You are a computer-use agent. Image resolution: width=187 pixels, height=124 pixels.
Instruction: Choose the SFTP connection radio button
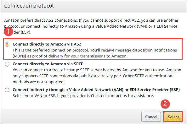tap(7, 64)
